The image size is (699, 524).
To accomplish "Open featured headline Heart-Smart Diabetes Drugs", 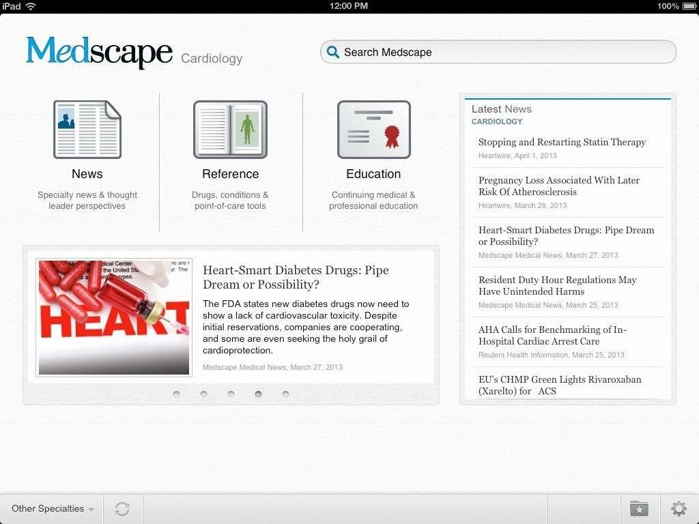I will [x=296, y=277].
